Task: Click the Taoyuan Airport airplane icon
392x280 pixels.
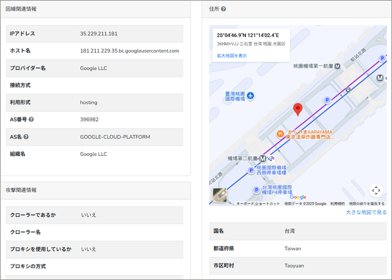Action: point(250,95)
